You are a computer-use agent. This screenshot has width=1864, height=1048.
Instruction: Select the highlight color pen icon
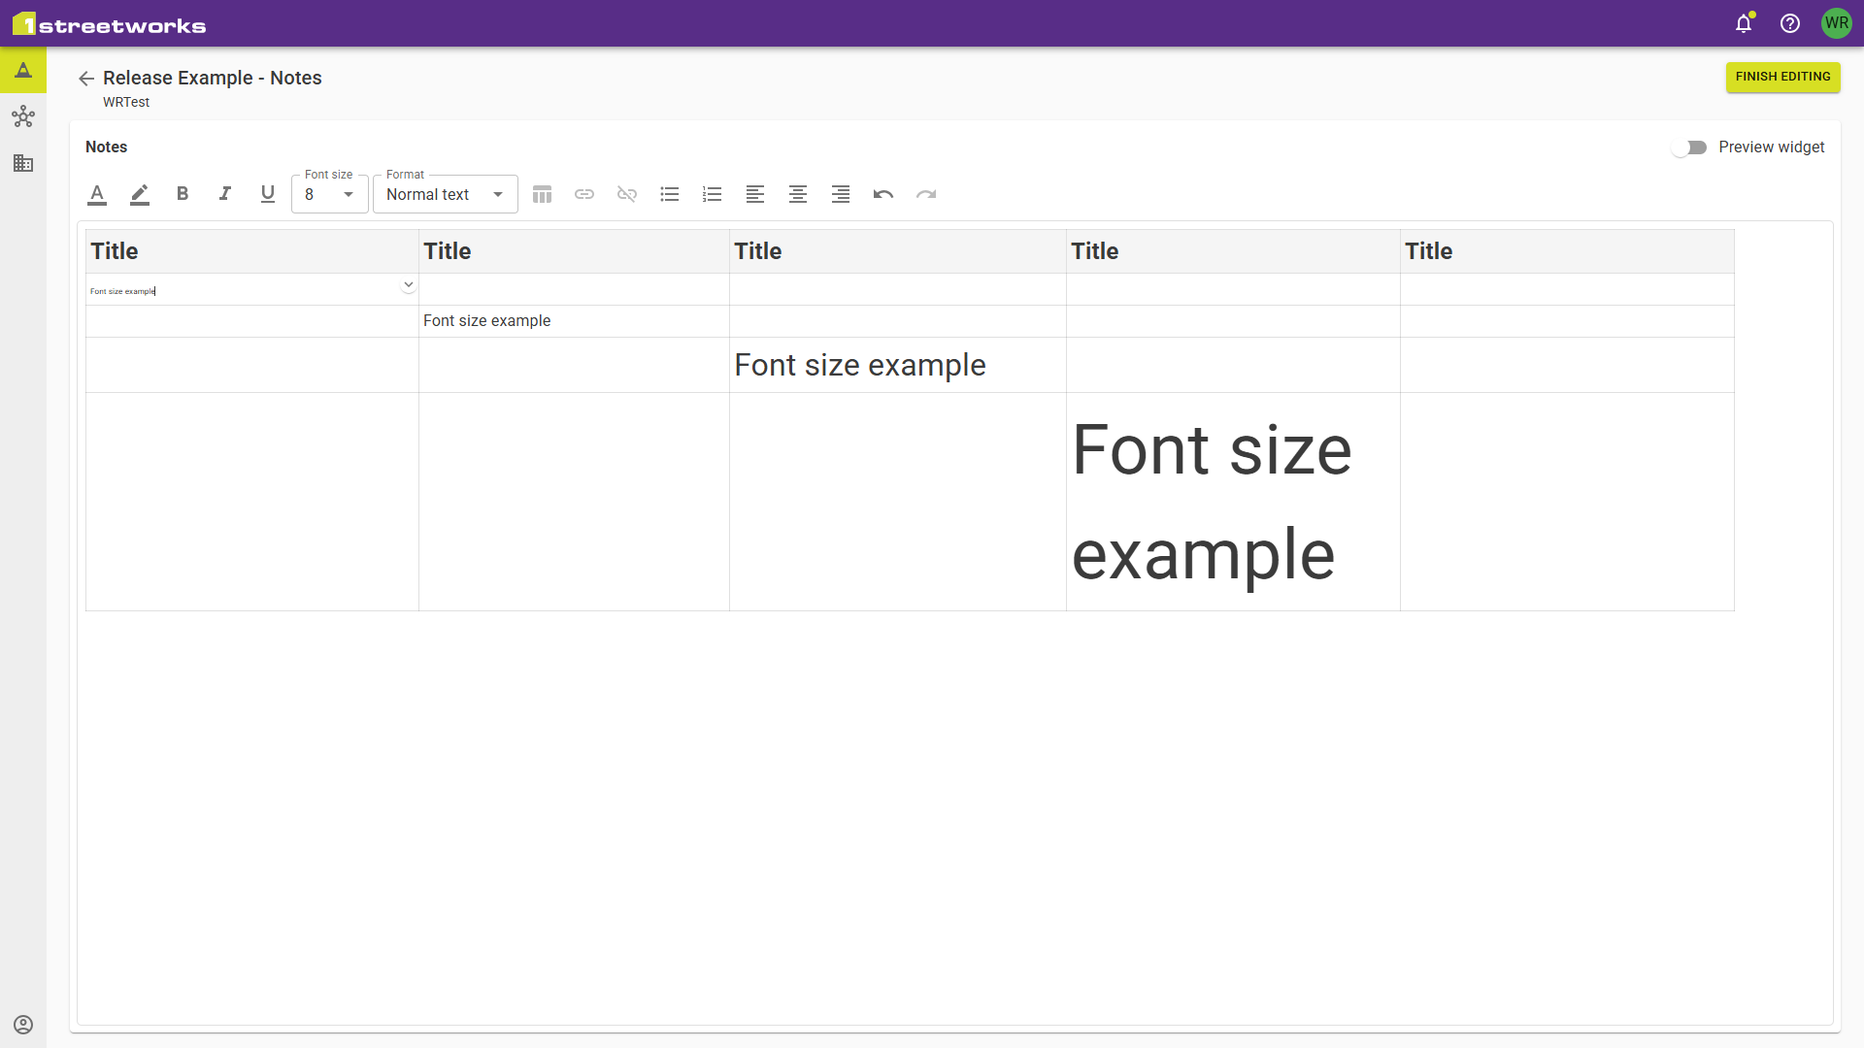(140, 194)
